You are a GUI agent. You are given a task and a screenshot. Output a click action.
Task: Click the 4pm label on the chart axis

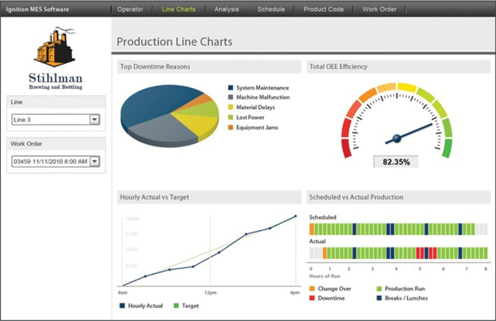295,293
